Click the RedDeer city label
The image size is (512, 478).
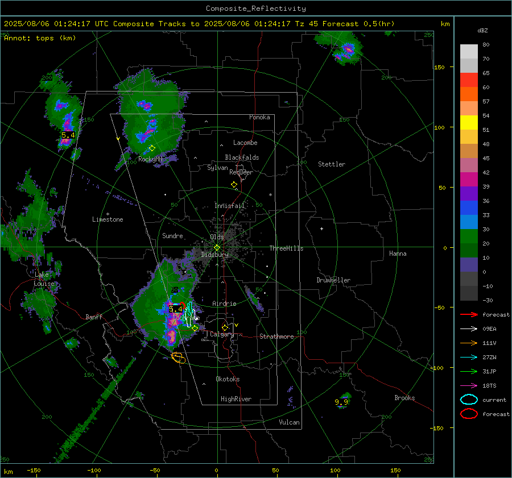[241, 172]
